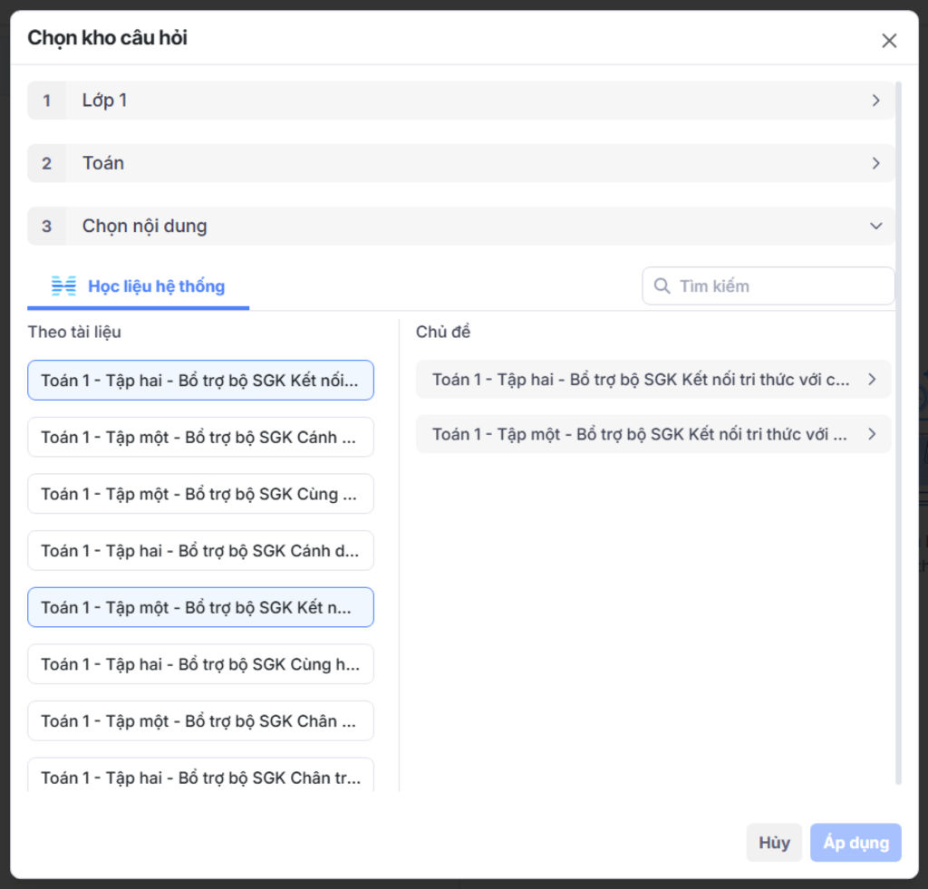Toggle document Toán 1 - Tập hai - SGK Kết nối
Viewport: 928px width, 889px height.
click(x=200, y=381)
